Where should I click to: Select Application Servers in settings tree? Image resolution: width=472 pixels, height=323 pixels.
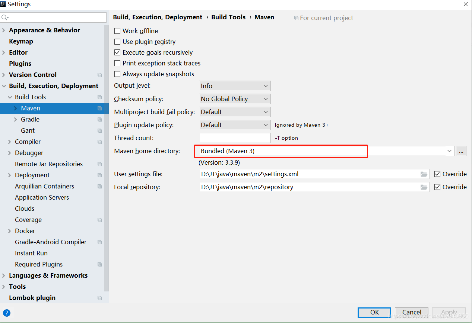pyautogui.click(x=42, y=197)
